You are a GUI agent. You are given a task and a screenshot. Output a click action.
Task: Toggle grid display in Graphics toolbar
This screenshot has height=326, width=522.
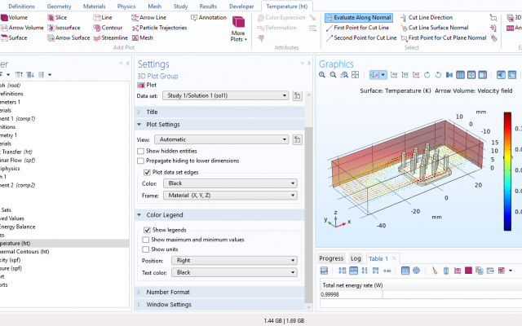pyautogui.click(x=460, y=75)
